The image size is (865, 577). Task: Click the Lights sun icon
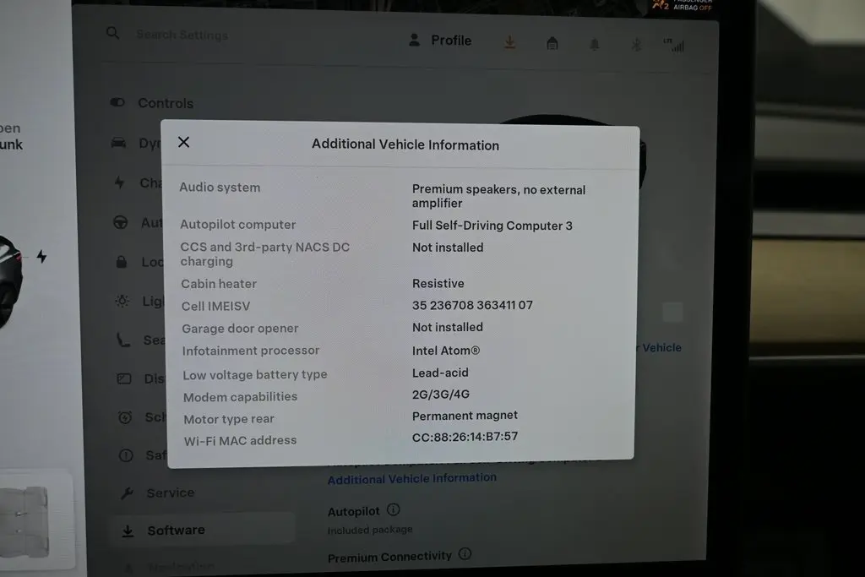tap(122, 301)
